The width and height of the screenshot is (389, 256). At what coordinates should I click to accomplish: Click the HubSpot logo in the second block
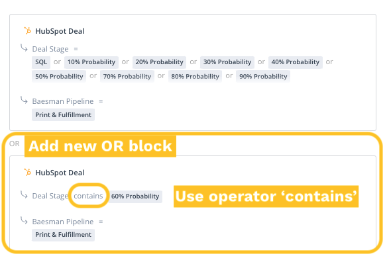[28, 172]
